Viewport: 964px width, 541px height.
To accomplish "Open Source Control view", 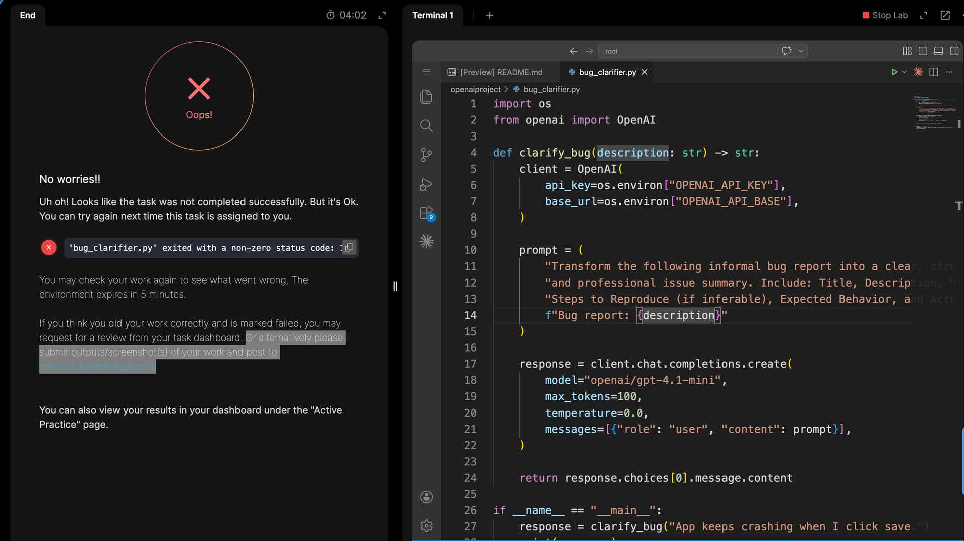I will (x=426, y=155).
